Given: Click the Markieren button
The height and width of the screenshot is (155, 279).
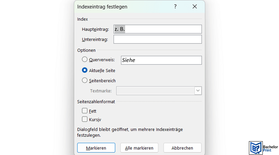Looking at the screenshot, I should (96, 148).
